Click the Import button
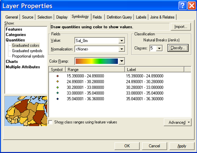The height and width of the screenshot is (153, 197). tap(181, 27)
